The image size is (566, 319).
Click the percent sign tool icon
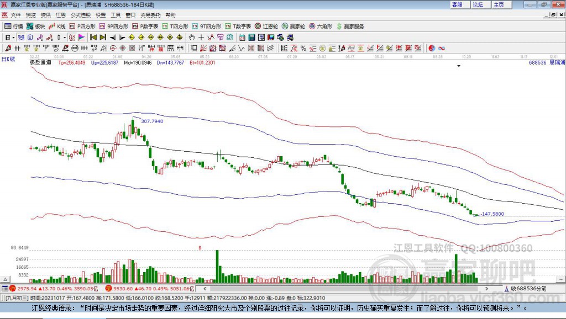tap(303, 48)
